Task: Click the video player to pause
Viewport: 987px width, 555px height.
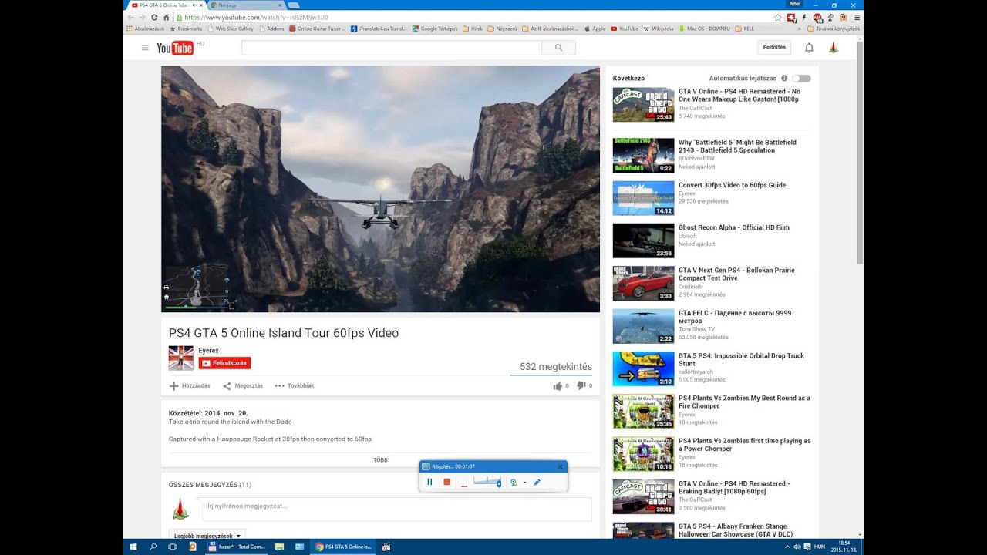Action: pyautogui.click(x=380, y=189)
